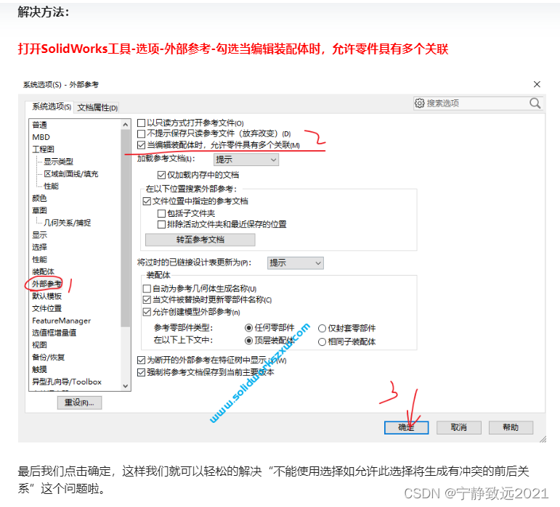Open 将过时的已链接设计表更新为 dropdown
The width and height of the screenshot is (560, 507).
click(296, 263)
